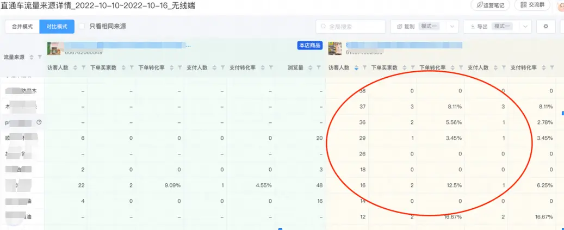Select 浏览量 cell value 16

[x=320, y=201]
